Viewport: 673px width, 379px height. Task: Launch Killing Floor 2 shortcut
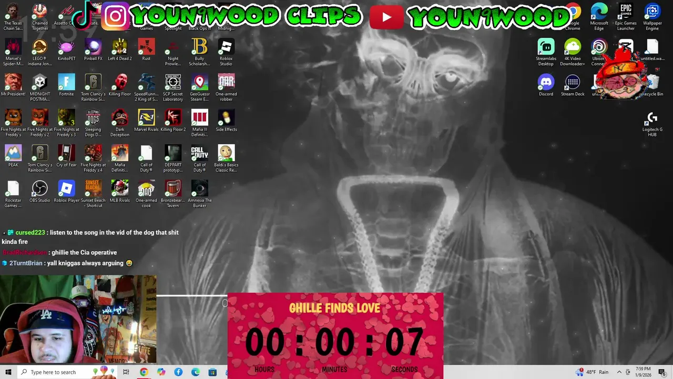(x=173, y=121)
